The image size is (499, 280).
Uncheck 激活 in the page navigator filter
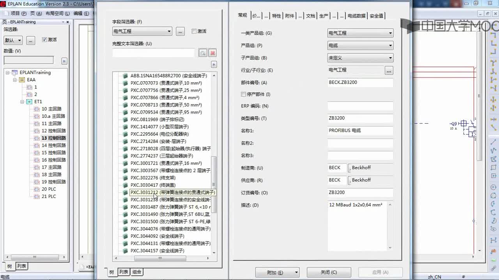pos(44,40)
